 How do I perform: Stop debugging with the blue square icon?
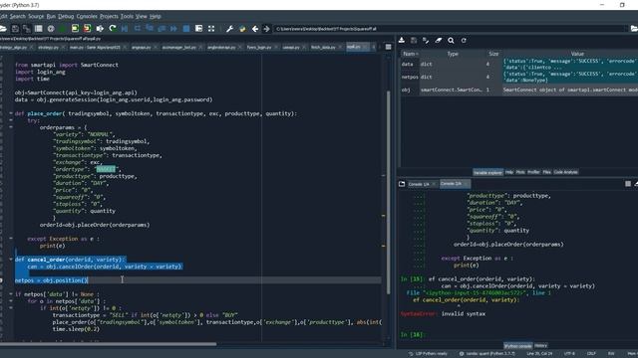click(x=186, y=29)
